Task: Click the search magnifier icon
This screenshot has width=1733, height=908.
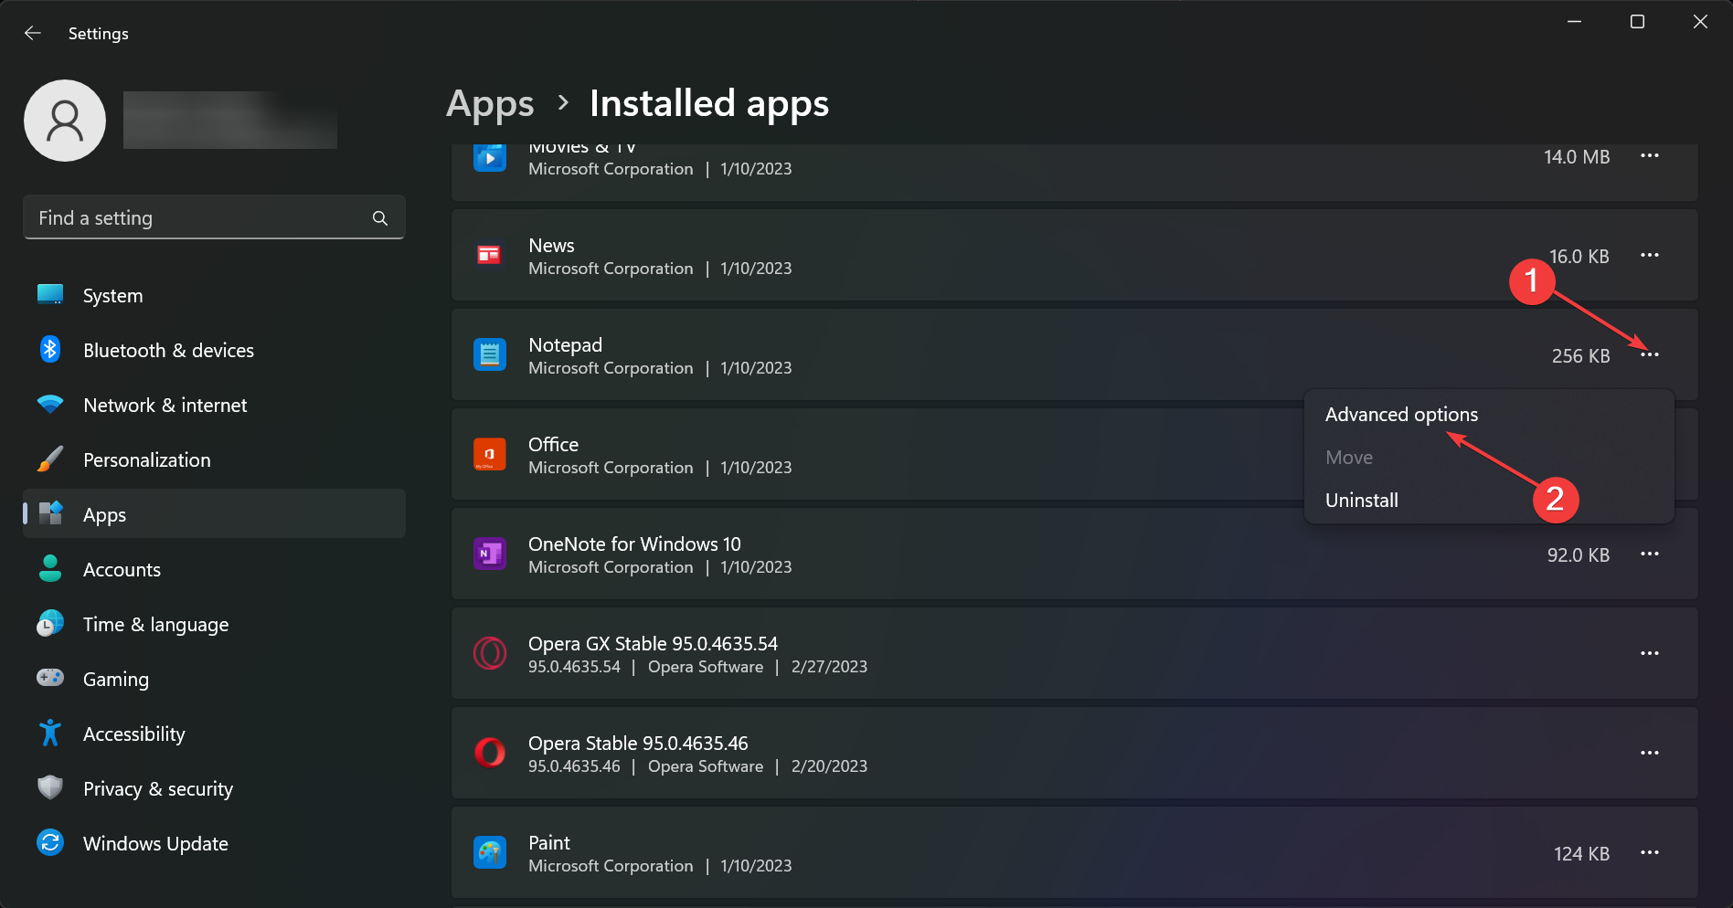Action: [380, 218]
